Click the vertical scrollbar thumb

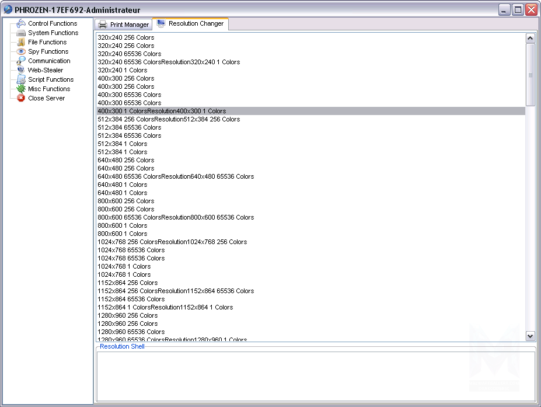pyautogui.click(x=530, y=74)
